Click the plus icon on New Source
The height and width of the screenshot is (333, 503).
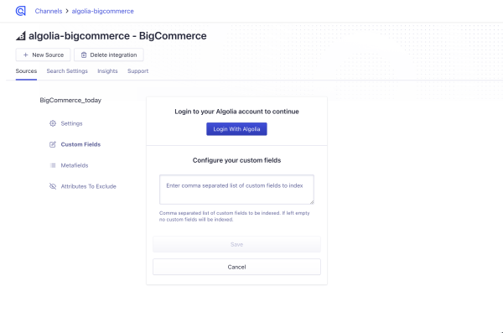pyautogui.click(x=26, y=55)
